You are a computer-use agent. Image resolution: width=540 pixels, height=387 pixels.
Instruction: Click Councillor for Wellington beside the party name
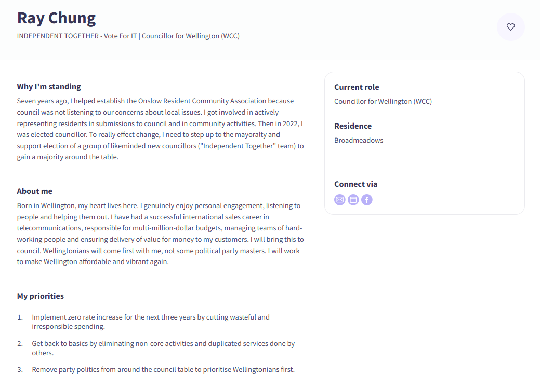point(190,36)
